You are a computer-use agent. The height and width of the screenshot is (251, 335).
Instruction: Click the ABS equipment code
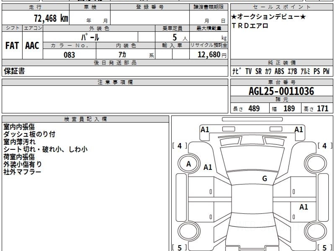click(x=279, y=71)
